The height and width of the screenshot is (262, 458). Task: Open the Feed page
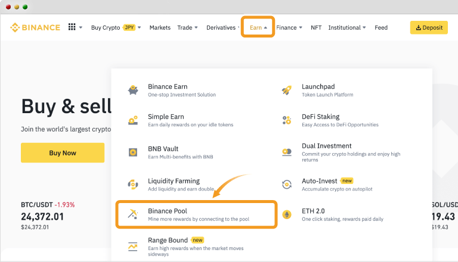(x=381, y=28)
